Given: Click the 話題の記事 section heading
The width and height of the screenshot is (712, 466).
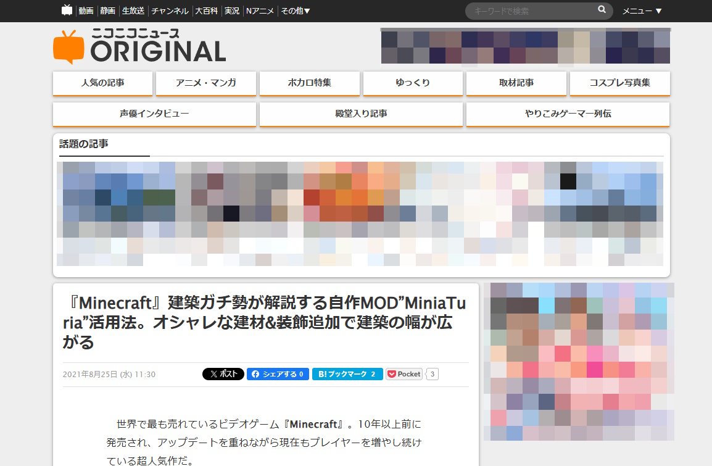Looking at the screenshot, I should tap(84, 144).
